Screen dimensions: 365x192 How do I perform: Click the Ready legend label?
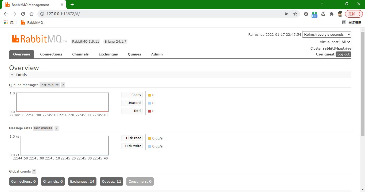point(132,95)
